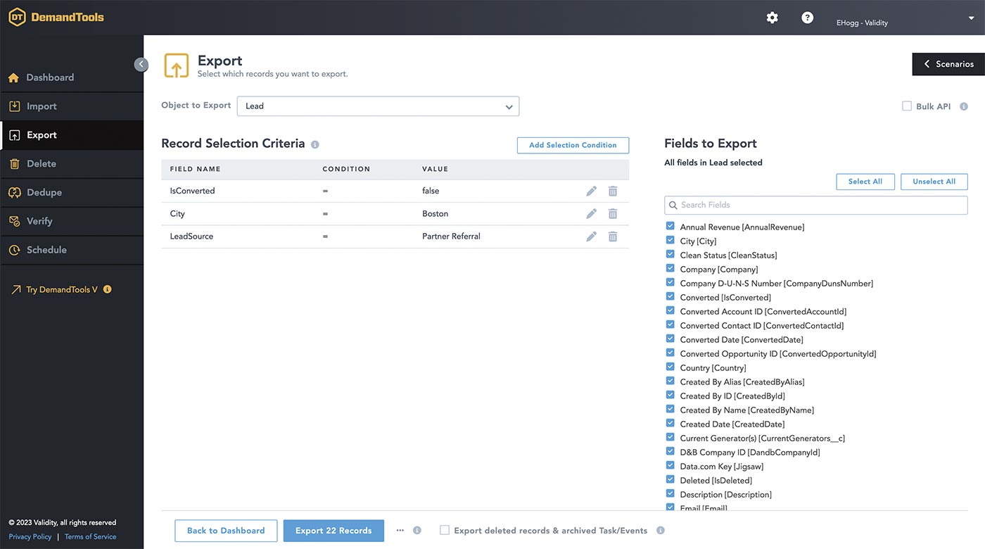Edit the City condition pencil icon
The image size is (985, 549).
tap(591, 213)
